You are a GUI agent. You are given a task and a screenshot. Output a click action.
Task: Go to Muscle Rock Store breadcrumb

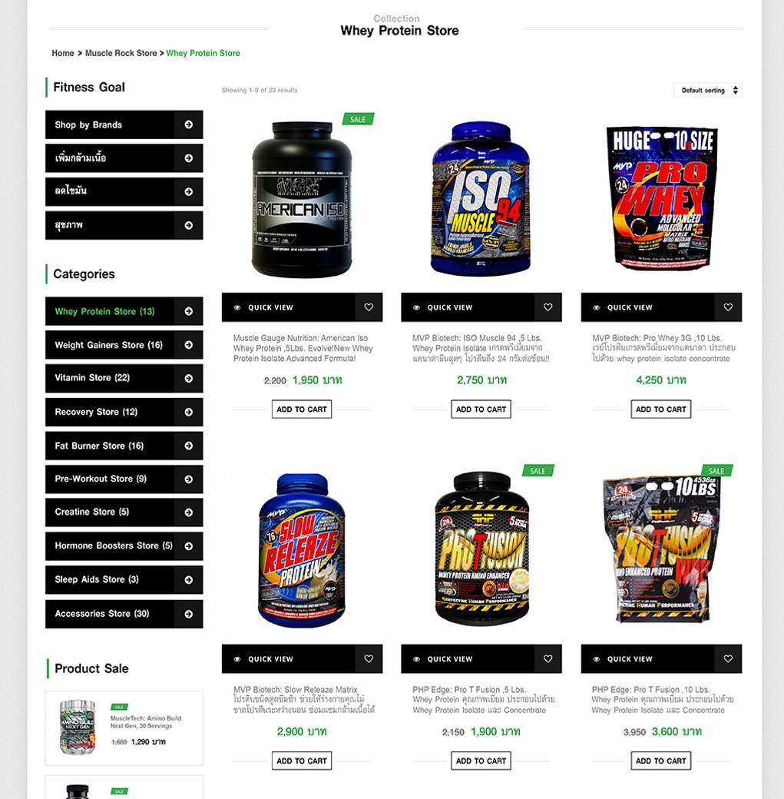pos(121,53)
